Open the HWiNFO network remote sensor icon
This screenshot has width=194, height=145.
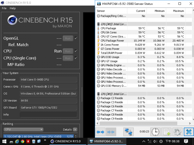[129, 132]
